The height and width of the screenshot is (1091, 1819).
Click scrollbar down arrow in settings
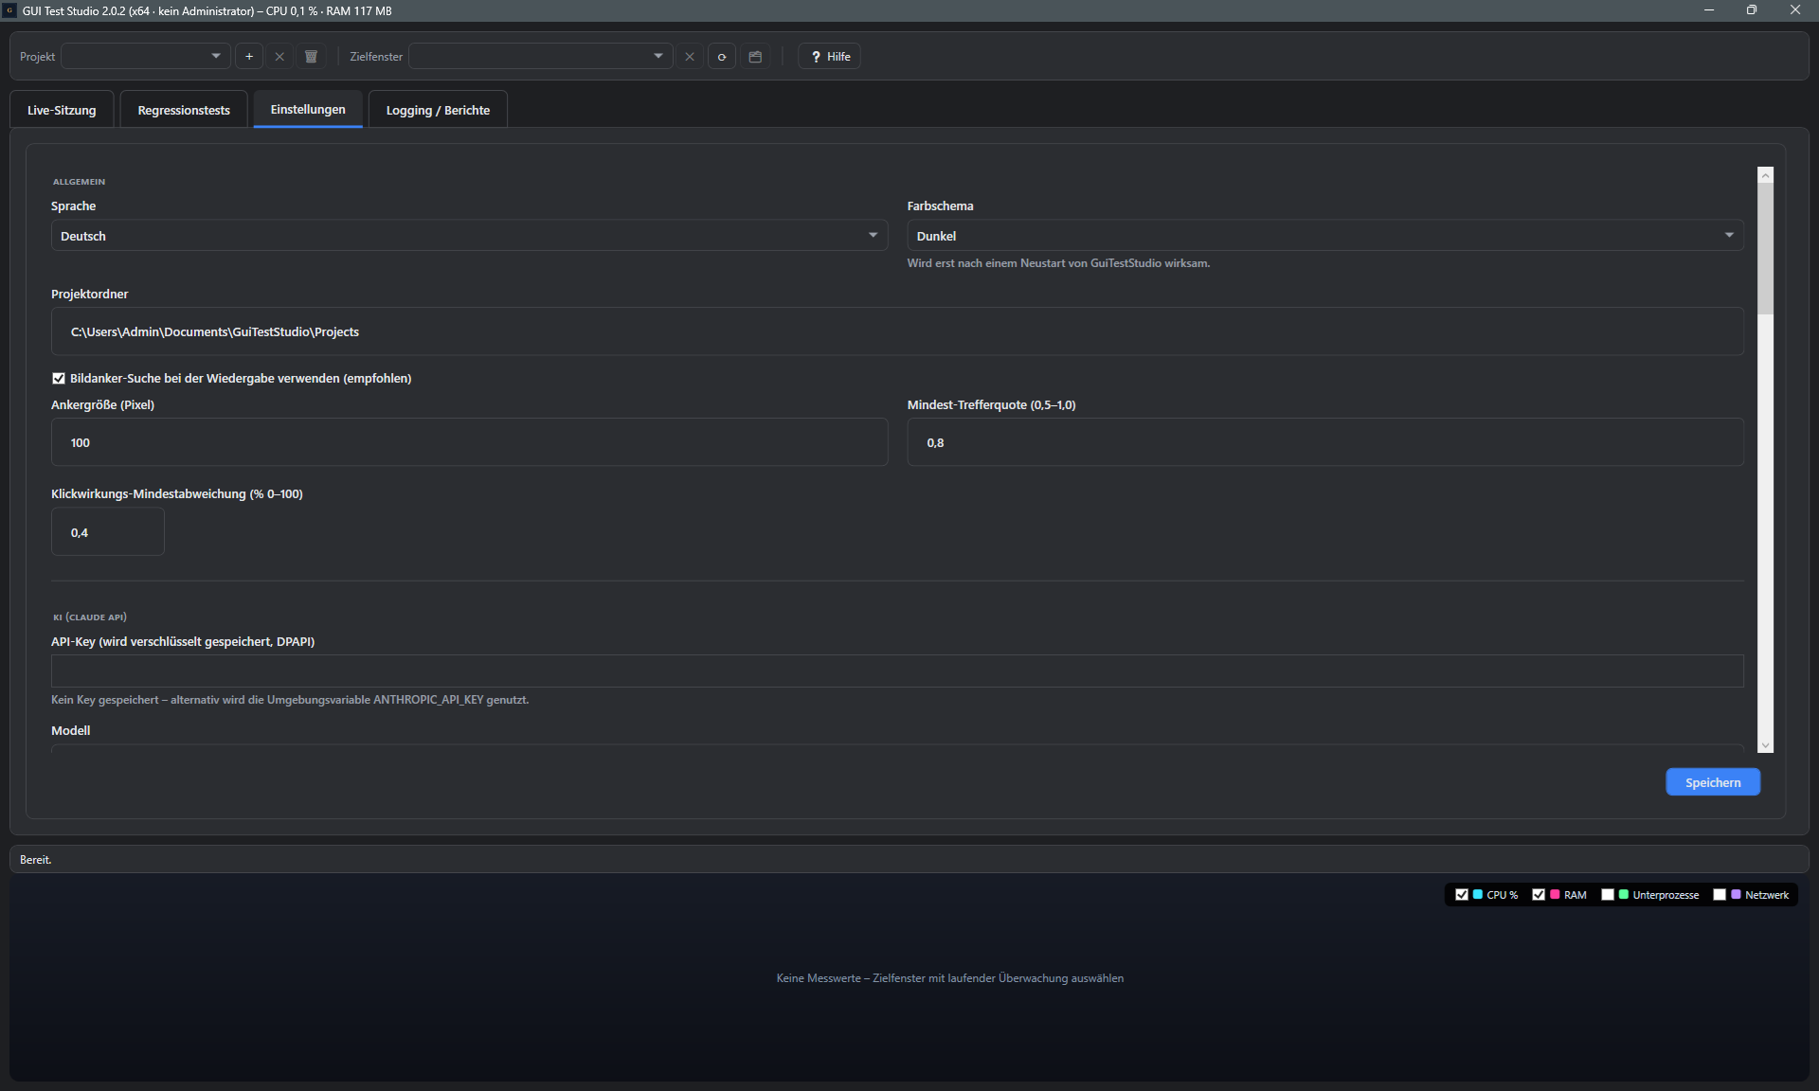1765,746
